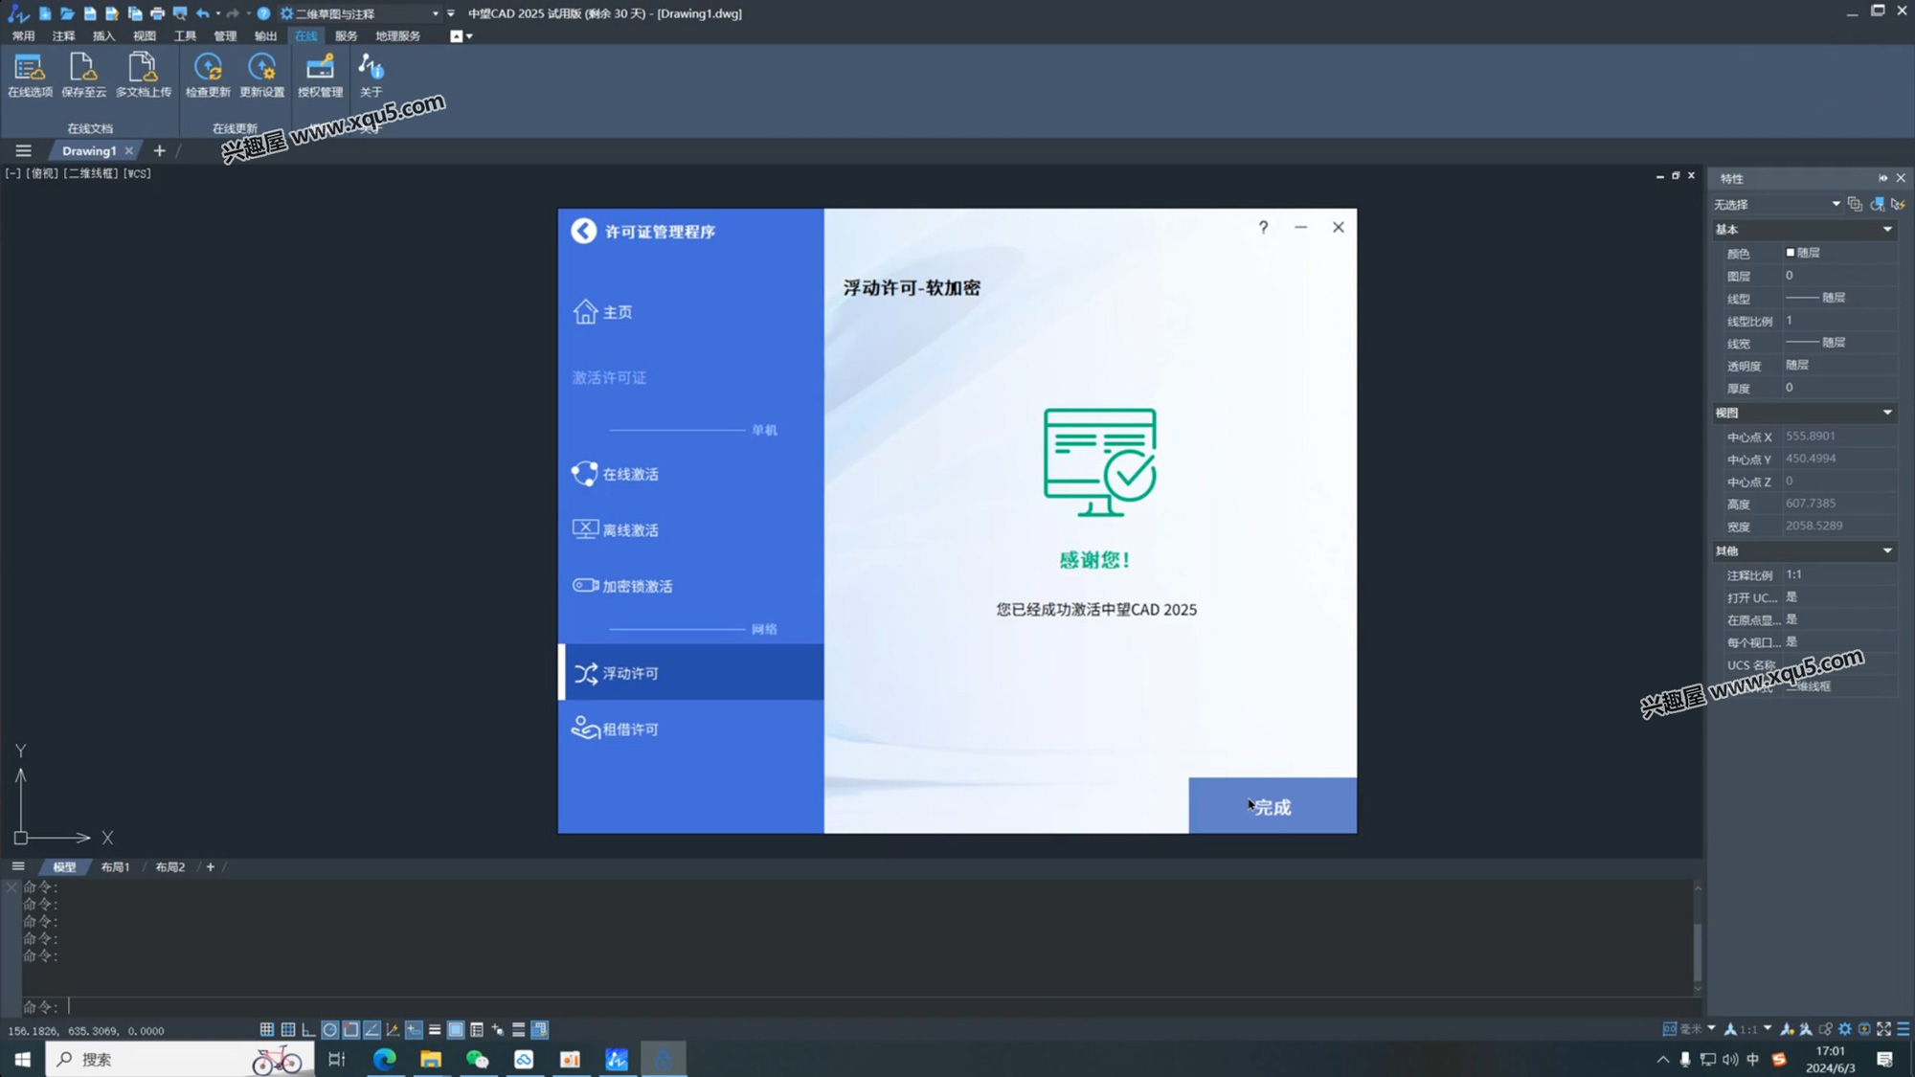This screenshot has height=1077, width=1915.
Task: Click the 线型 随层 linetype preview
Action: (x=1802, y=298)
